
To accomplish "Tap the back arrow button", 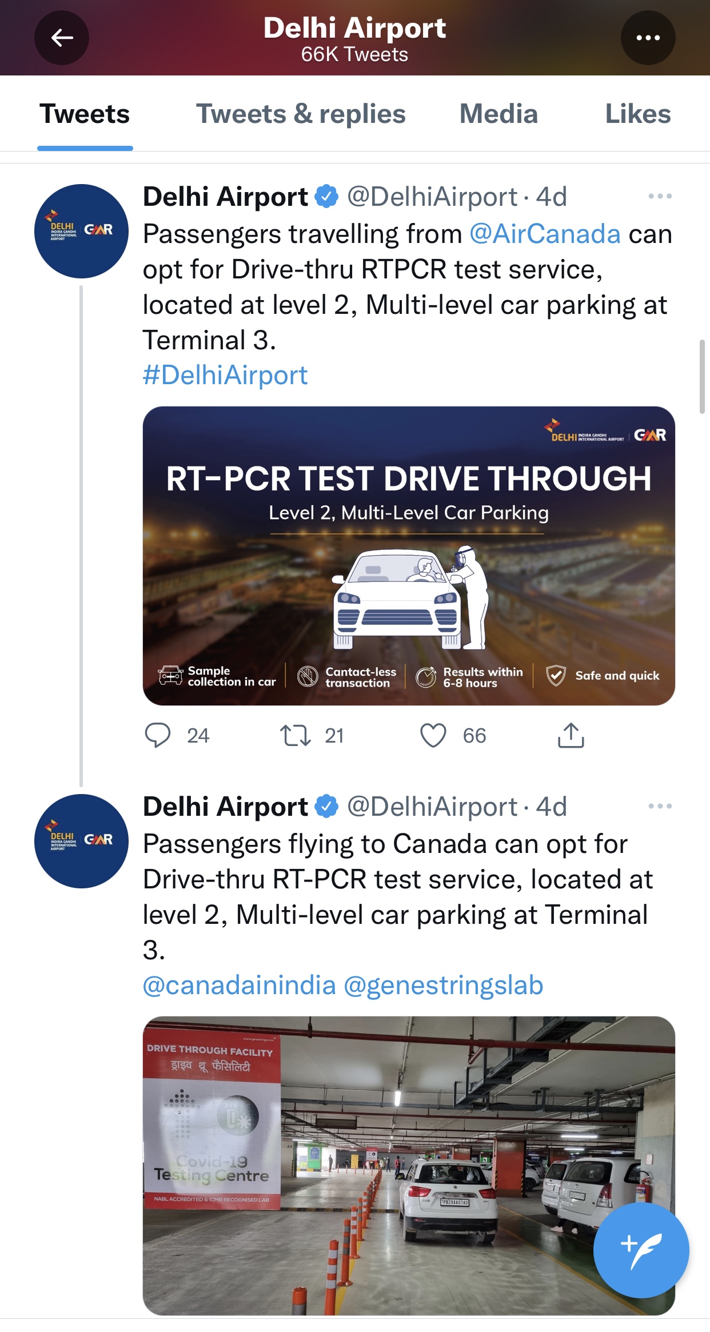I will point(62,38).
